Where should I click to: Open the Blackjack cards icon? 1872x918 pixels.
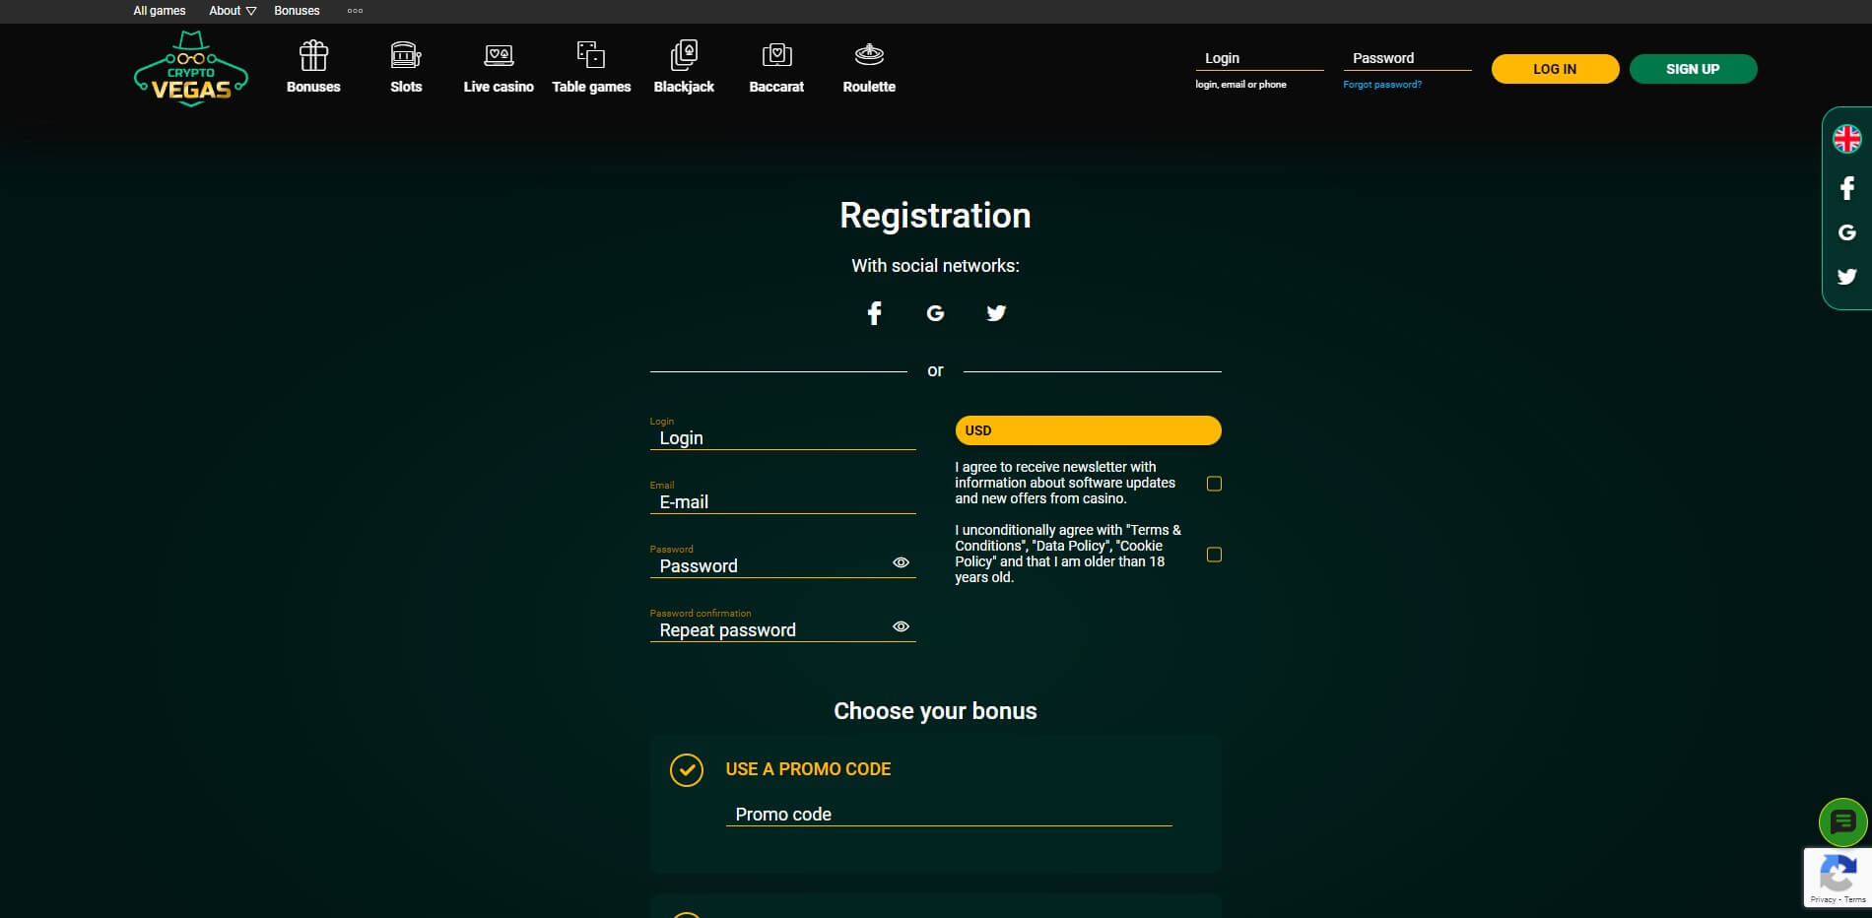point(684,55)
